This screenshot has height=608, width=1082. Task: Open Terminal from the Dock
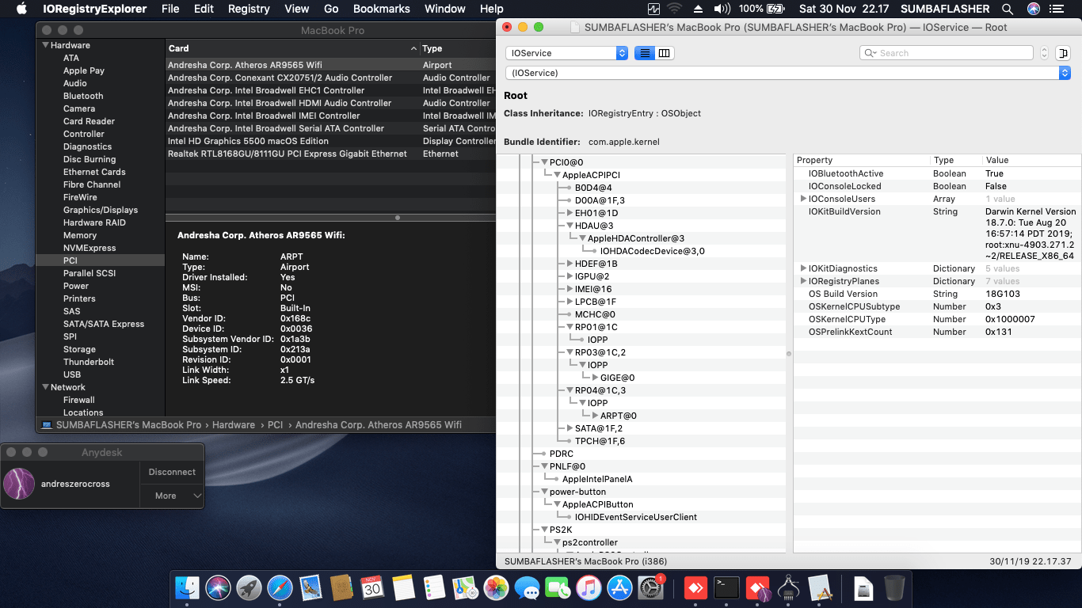click(x=726, y=588)
